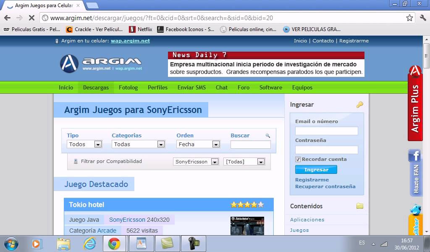This screenshot has height=252, width=430.
Task: Open the Chat menu item
Action: click(222, 87)
